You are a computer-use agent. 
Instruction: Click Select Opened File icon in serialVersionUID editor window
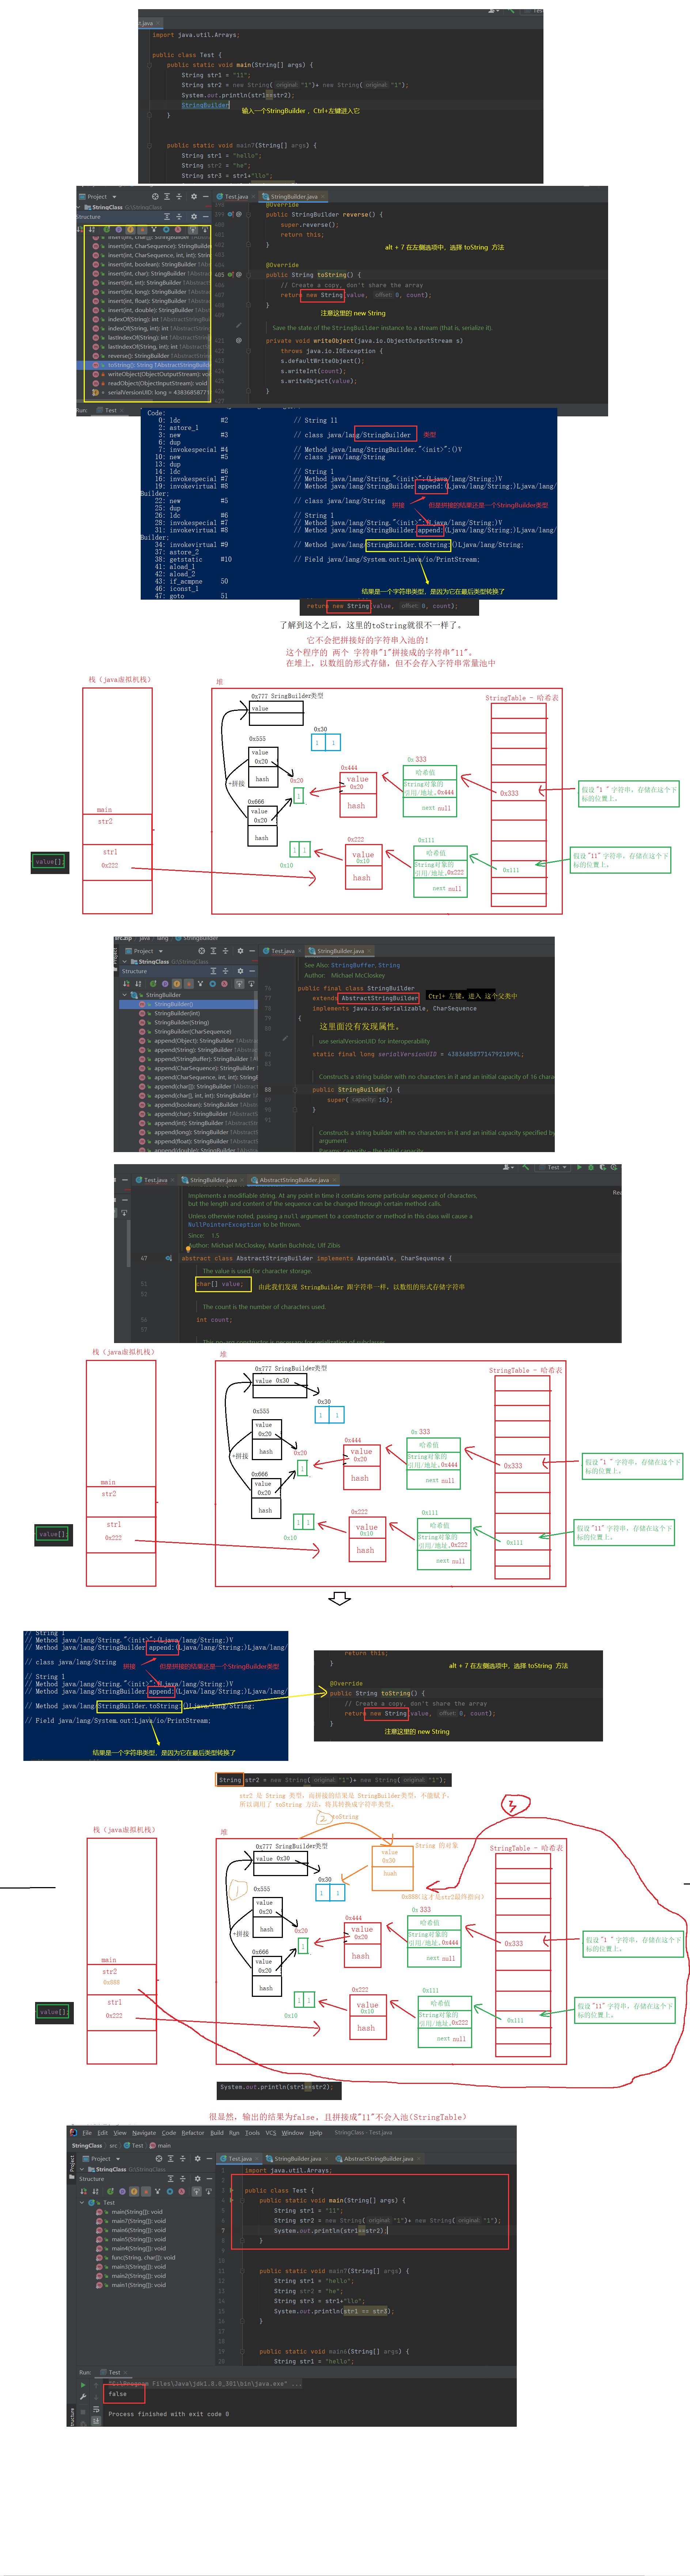[202, 951]
